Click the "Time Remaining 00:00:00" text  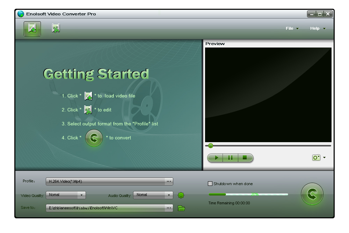point(229,203)
